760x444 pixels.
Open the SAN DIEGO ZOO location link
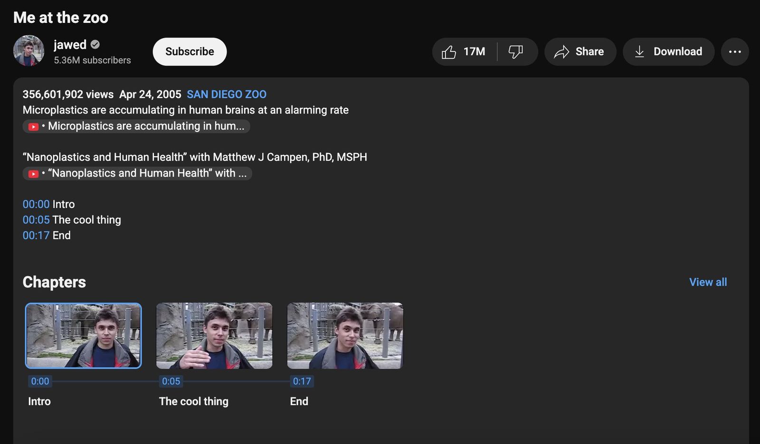point(227,94)
